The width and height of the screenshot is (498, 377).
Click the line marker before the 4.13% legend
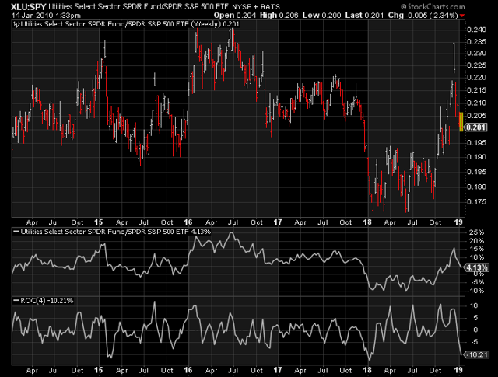click(x=16, y=232)
